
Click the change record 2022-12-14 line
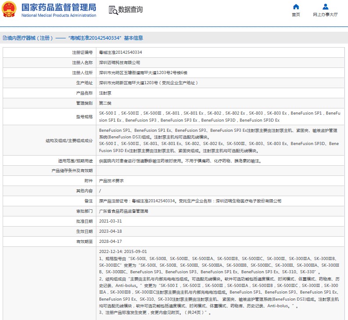click(123, 252)
